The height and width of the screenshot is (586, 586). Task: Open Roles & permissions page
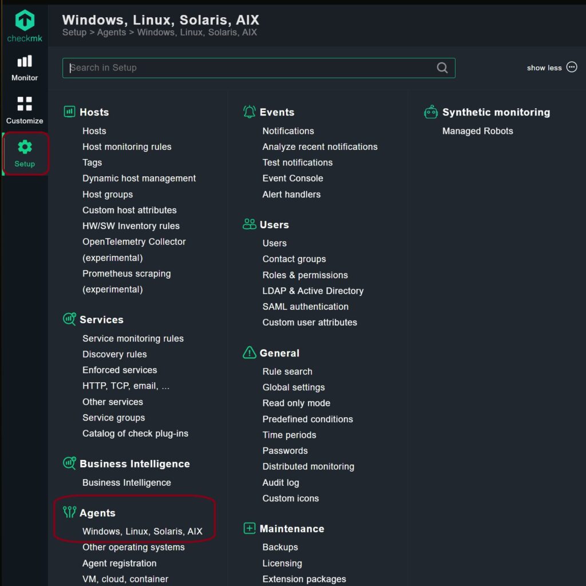tap(304, 275)
